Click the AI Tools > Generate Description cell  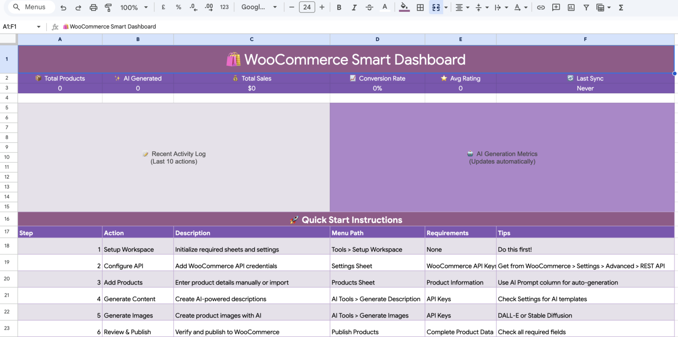coord(377,296)
